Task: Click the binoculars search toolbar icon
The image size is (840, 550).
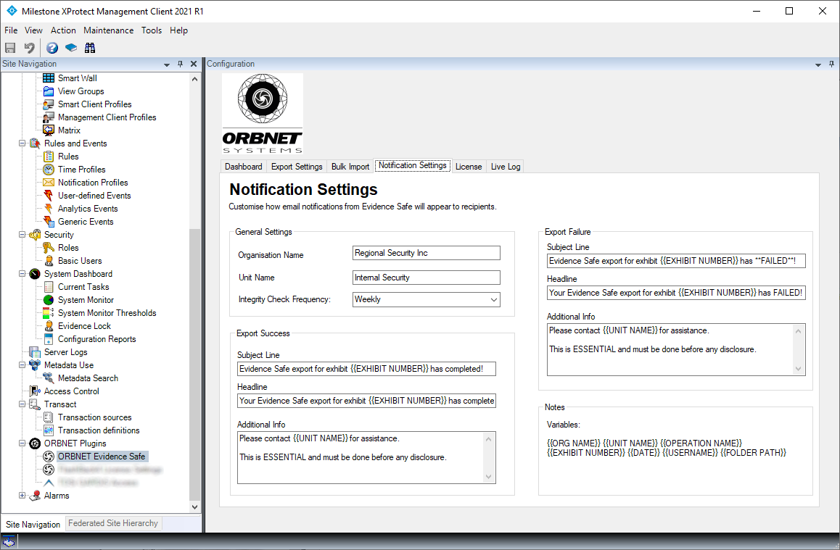Action: click(x=90, y=48)
